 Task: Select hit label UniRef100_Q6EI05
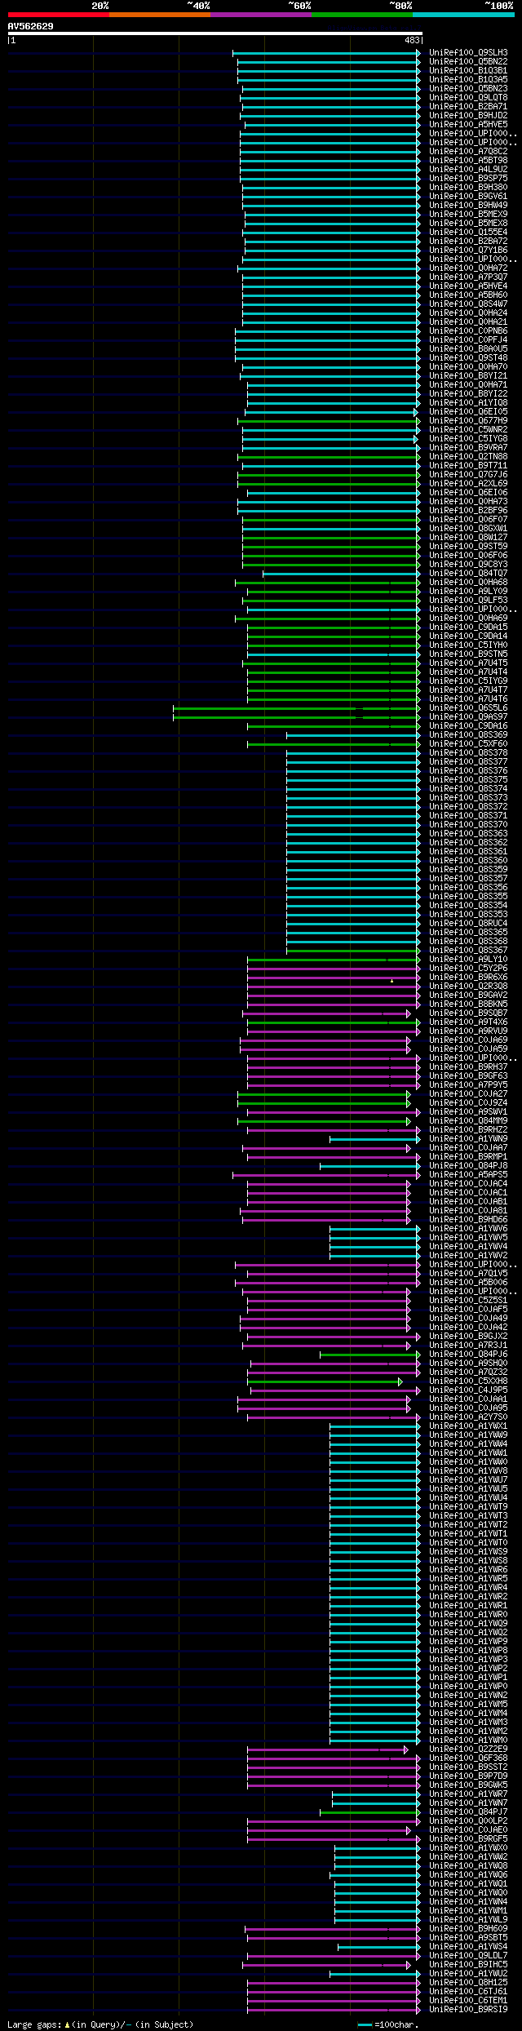tap(468, 412)
